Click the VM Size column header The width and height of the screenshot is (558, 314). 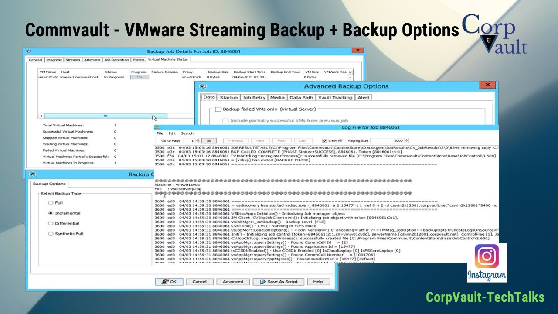(312, 72)
